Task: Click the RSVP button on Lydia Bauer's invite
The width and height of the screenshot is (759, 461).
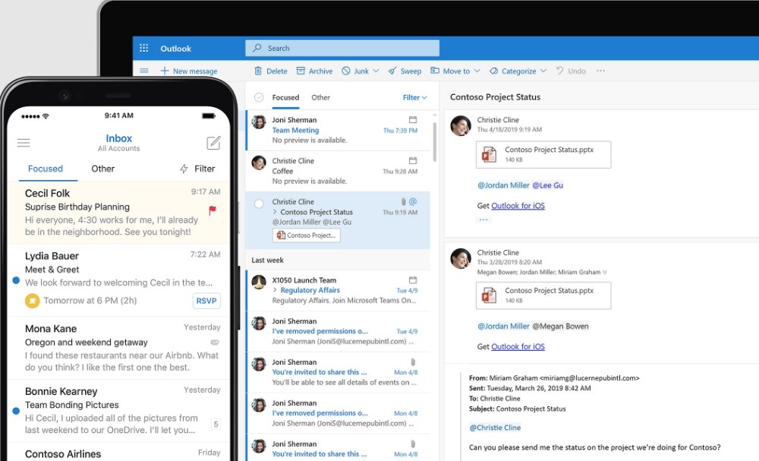Action: 206,301
